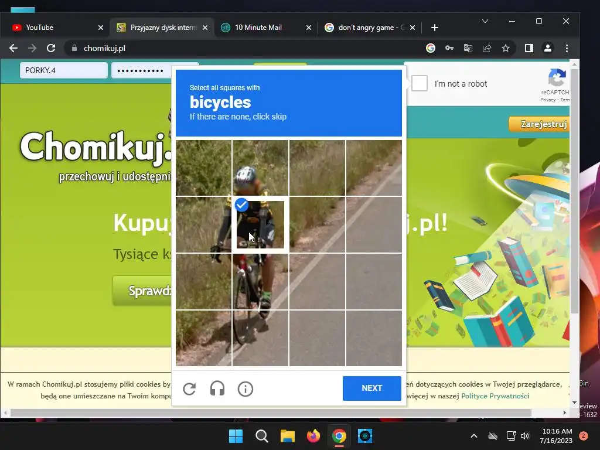Close the don't angry game tab
The width and height of the screenshot is (600, 450).
(x=412, y=28)
